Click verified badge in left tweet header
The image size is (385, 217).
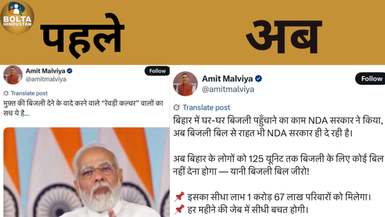[70, 71]
